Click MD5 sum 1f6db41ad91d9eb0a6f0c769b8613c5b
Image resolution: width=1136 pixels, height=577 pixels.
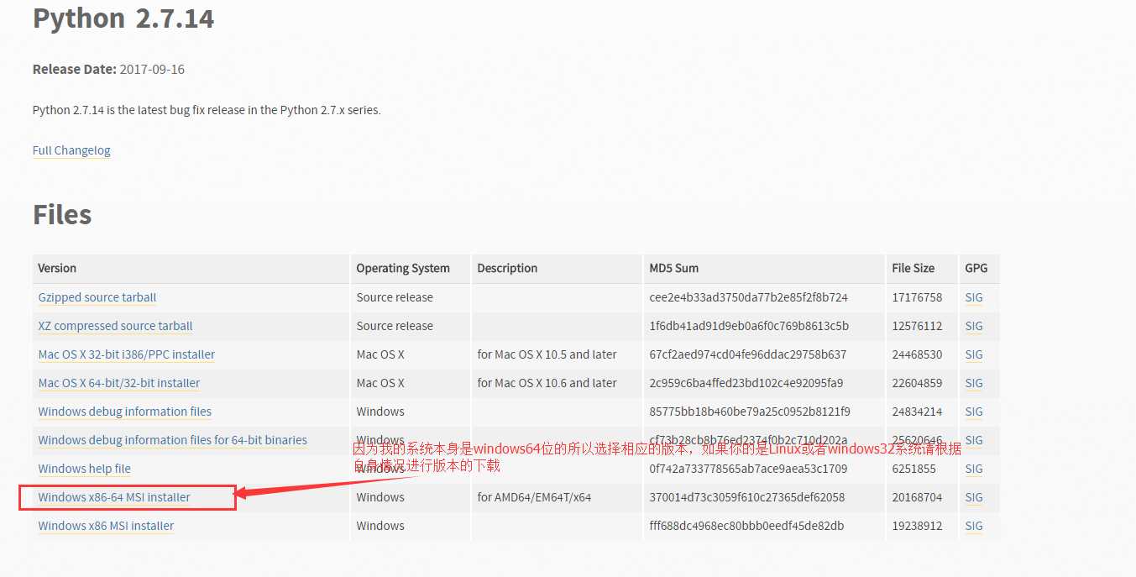[x=750, y=326]
